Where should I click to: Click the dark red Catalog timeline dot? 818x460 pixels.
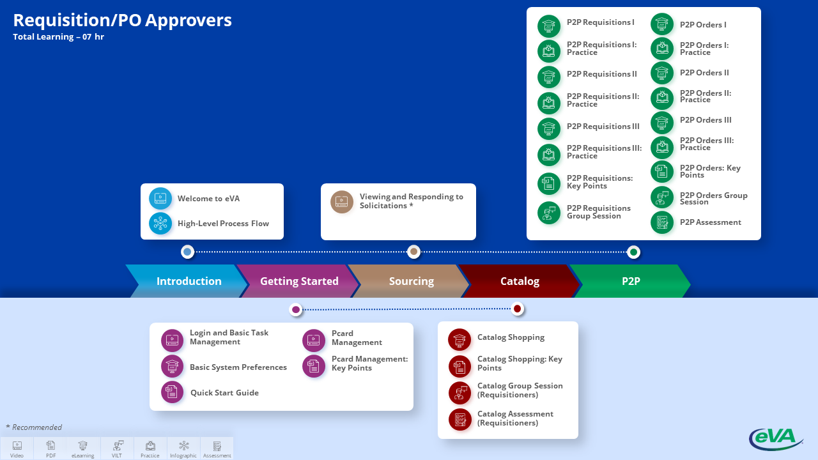[x=518, y=309]
